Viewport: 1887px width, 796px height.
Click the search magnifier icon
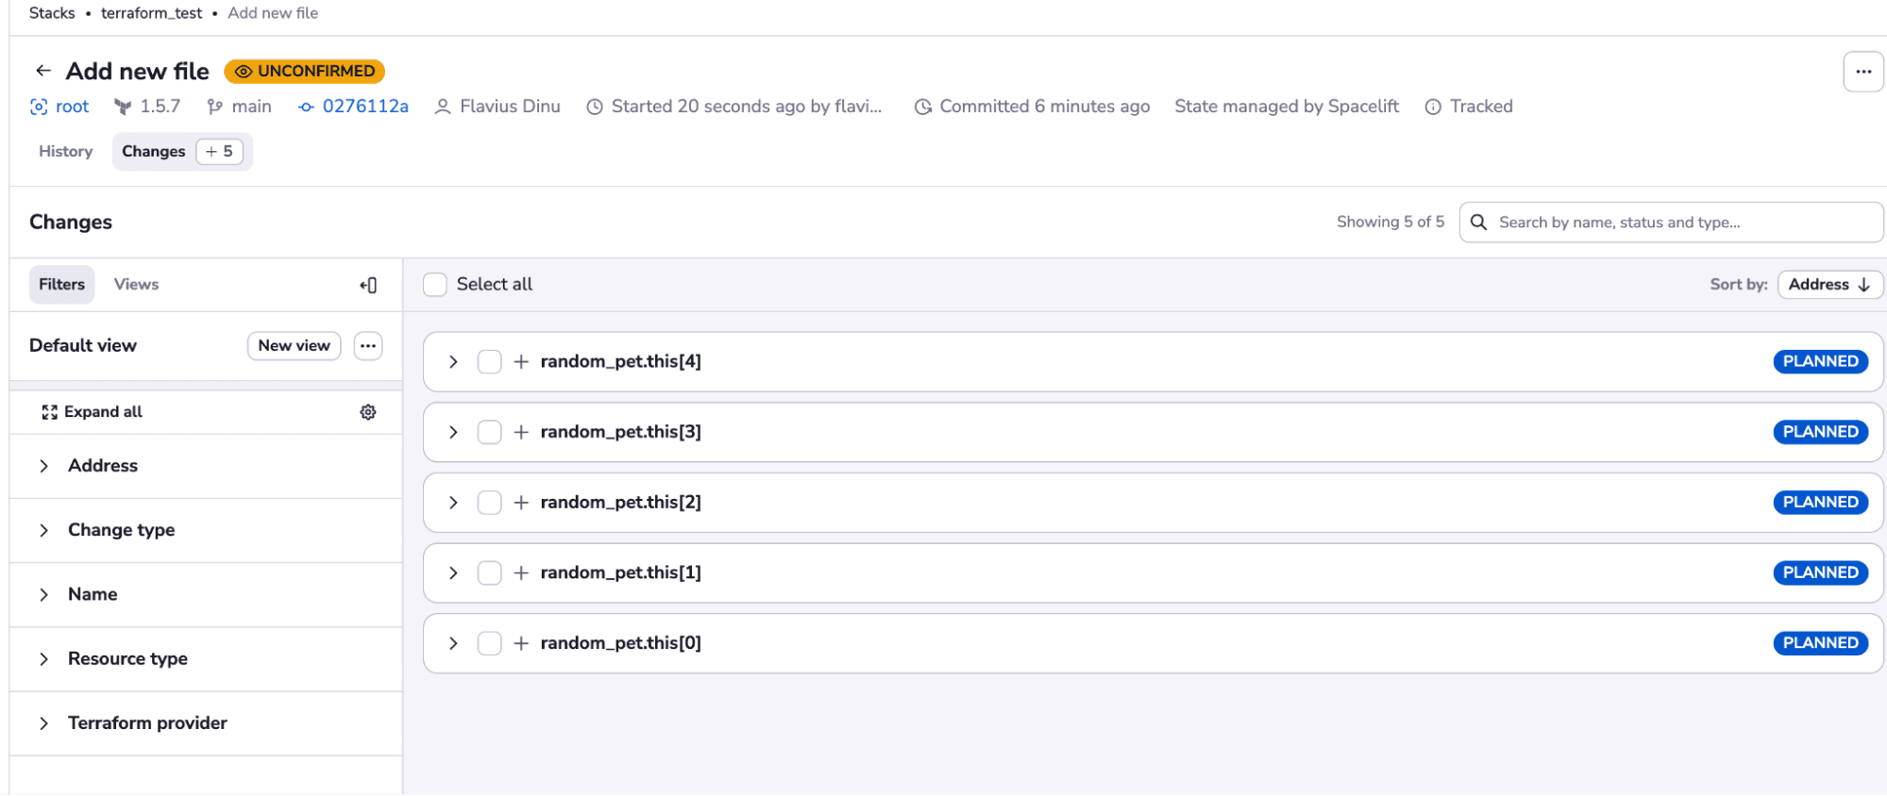click(1479, 222)
